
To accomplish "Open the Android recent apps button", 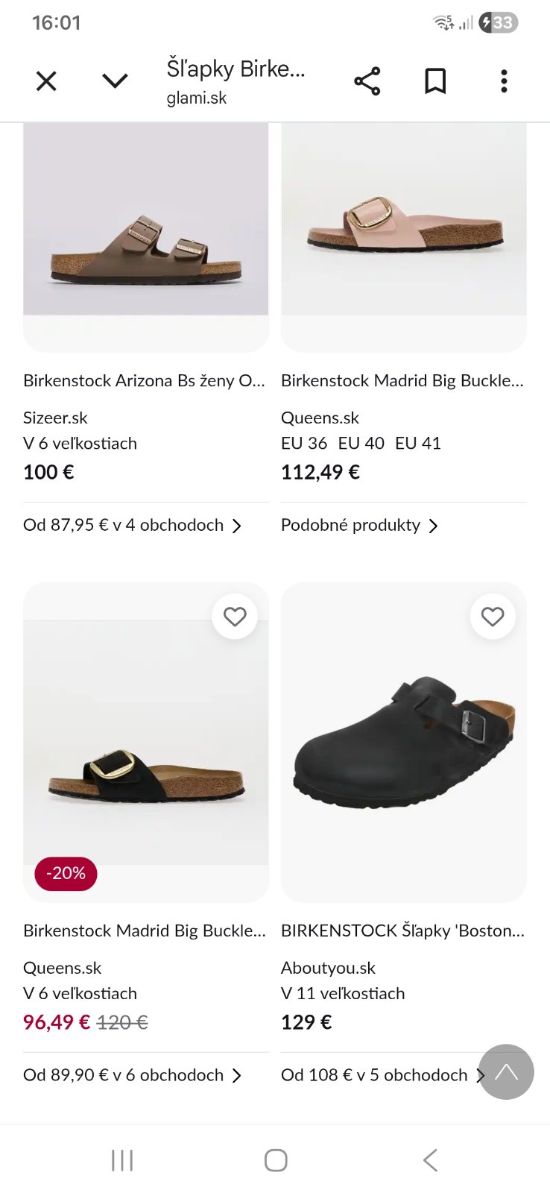I will pos(122,1160).
